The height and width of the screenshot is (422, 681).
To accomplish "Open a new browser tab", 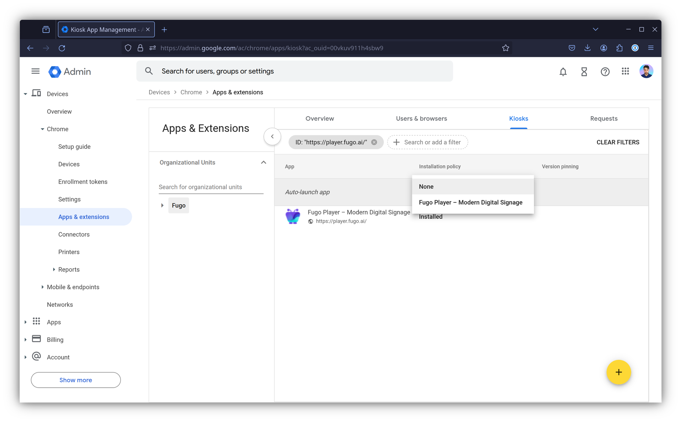I will click(x=164, y=30).
